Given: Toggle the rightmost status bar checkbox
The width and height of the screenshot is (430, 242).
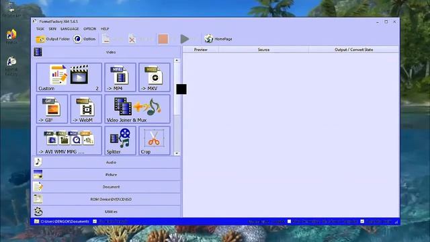Looking at the screenshot, I should pyautogui.click(x=362, y=221).
